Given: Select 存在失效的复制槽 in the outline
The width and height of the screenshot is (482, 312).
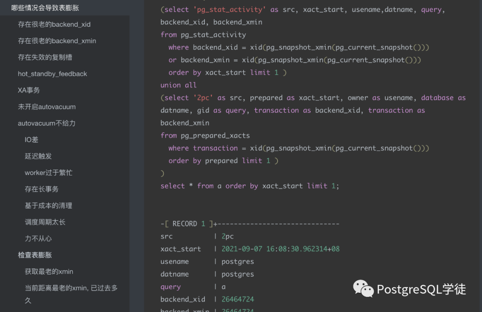Looking at the screenshot, I should (x=45, y=57).
